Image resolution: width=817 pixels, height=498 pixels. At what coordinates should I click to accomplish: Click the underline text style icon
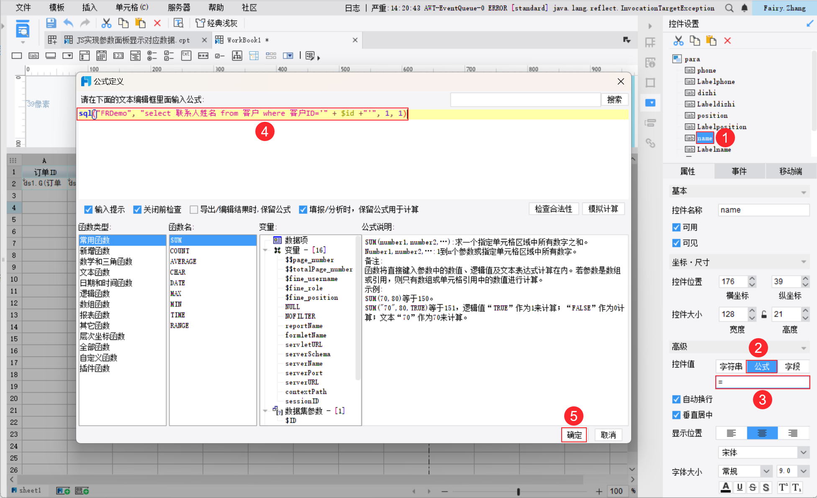(740, 487)
